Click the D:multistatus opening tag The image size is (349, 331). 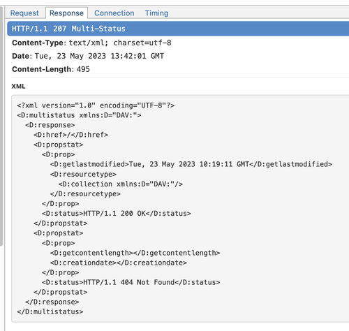click(79, 115)
